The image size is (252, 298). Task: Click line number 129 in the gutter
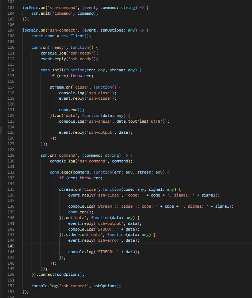[x=11, y=155]
